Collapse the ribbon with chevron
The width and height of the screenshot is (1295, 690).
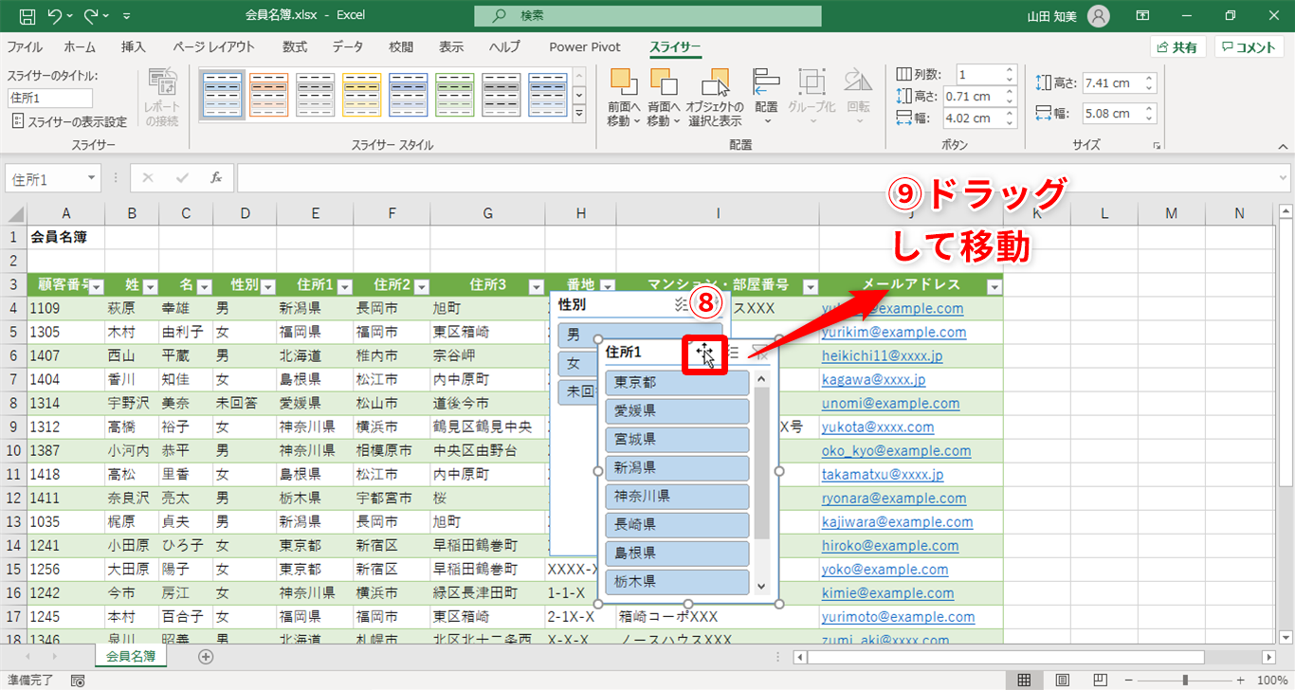coord(1283,146)
